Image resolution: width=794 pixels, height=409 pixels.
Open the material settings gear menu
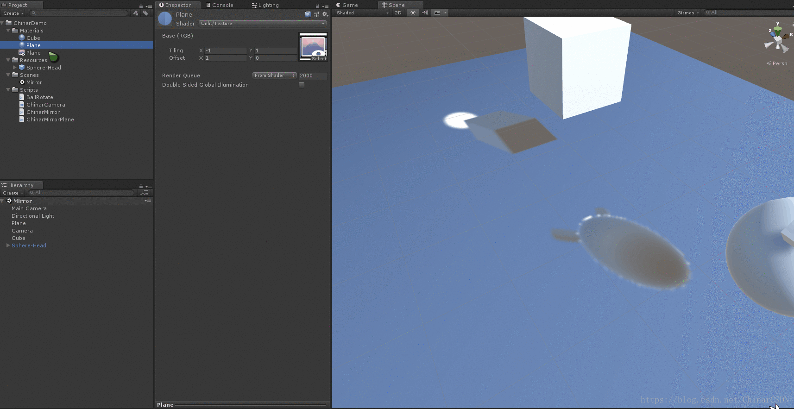(325, 14)
